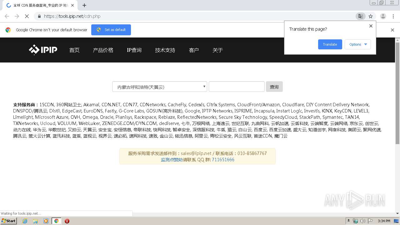Click the IPIP logo in header

pyautogui.click(x=43, y=50)
